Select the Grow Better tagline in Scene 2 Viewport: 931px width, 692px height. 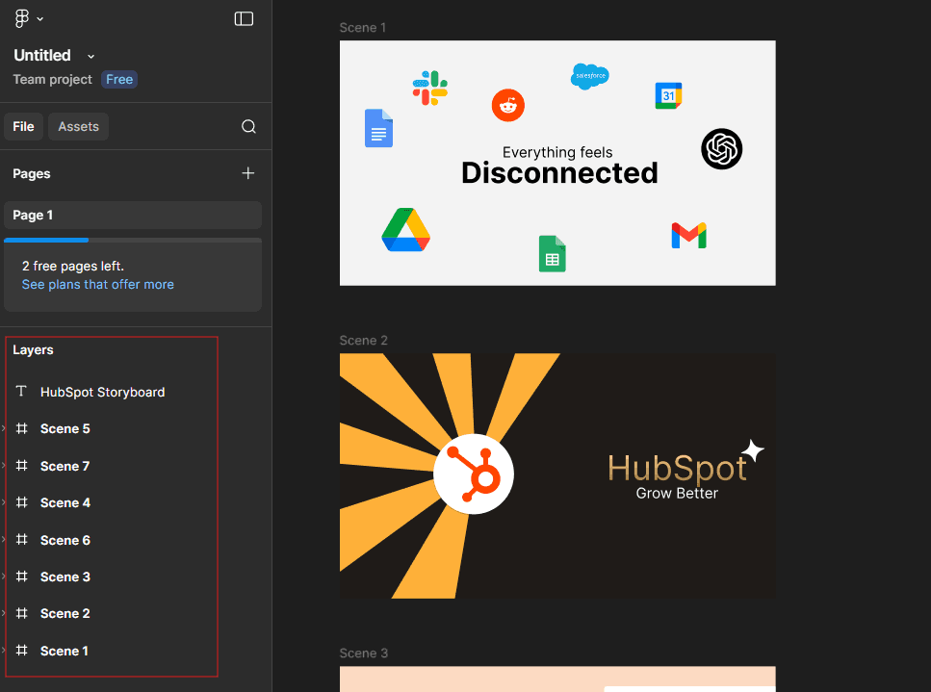[x=677, y=493]
